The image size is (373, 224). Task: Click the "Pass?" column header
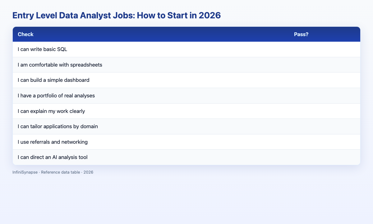click(301, 34)
